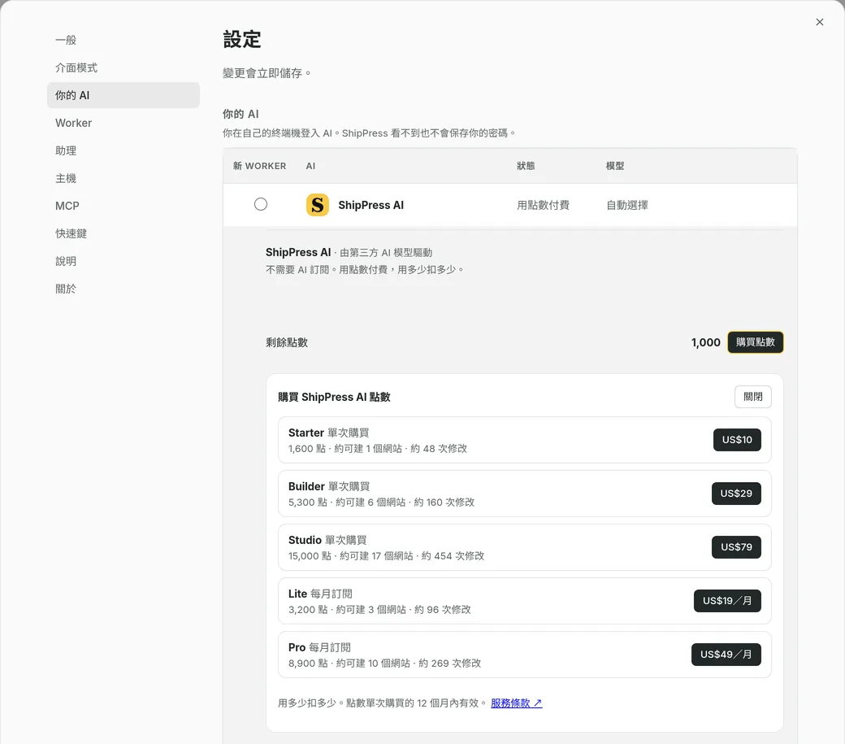Buy the Starter pack for US$10
The image size is (845, 744).
tap(737, 440)
